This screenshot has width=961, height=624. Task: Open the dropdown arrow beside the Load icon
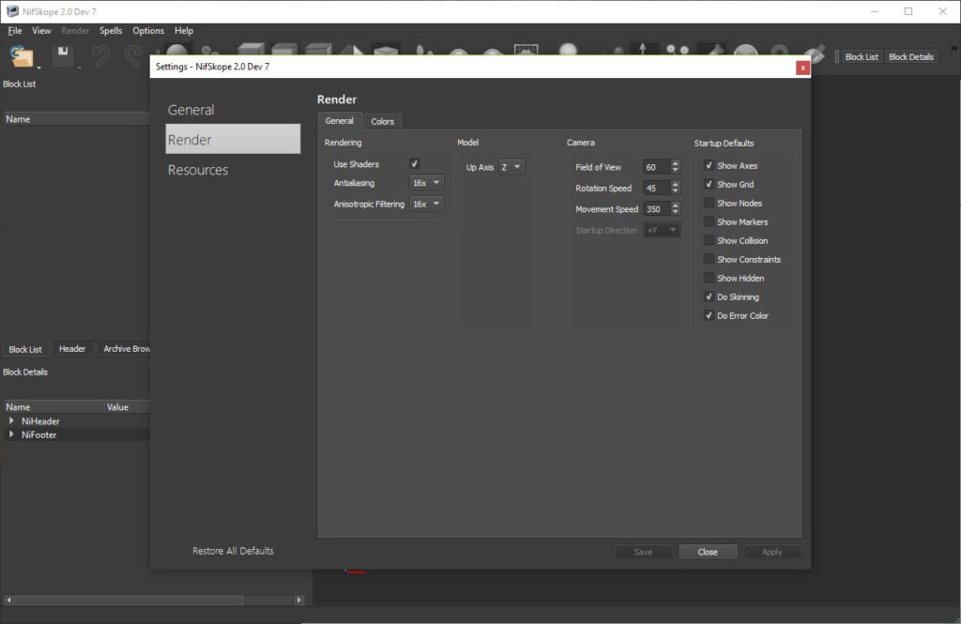38,68
